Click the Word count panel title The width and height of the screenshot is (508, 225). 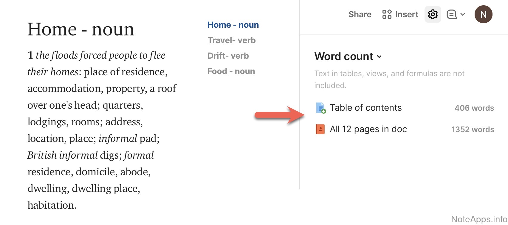pos(344,57)
